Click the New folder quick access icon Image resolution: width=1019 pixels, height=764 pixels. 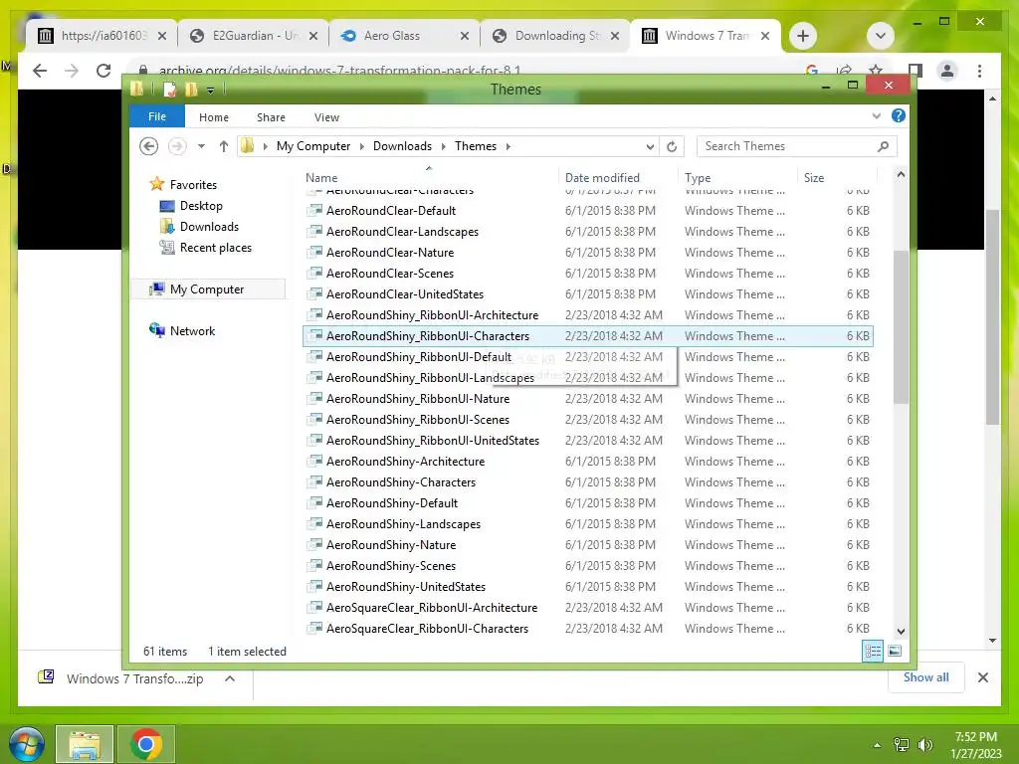point(191,90)
